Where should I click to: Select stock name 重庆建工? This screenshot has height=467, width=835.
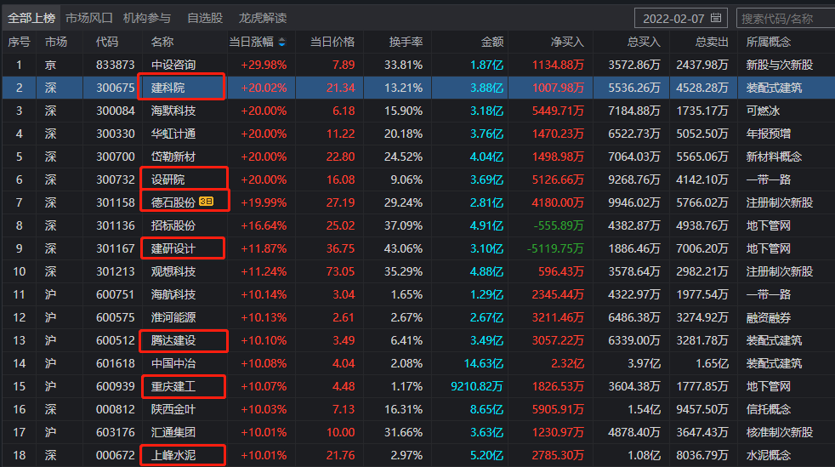pyautogui.click(x=173, y=386)
